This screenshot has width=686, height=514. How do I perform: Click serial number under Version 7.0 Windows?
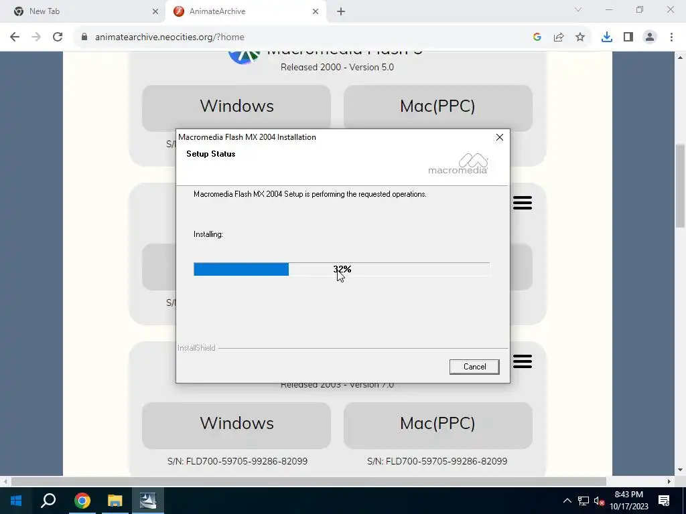click(237, 461)
